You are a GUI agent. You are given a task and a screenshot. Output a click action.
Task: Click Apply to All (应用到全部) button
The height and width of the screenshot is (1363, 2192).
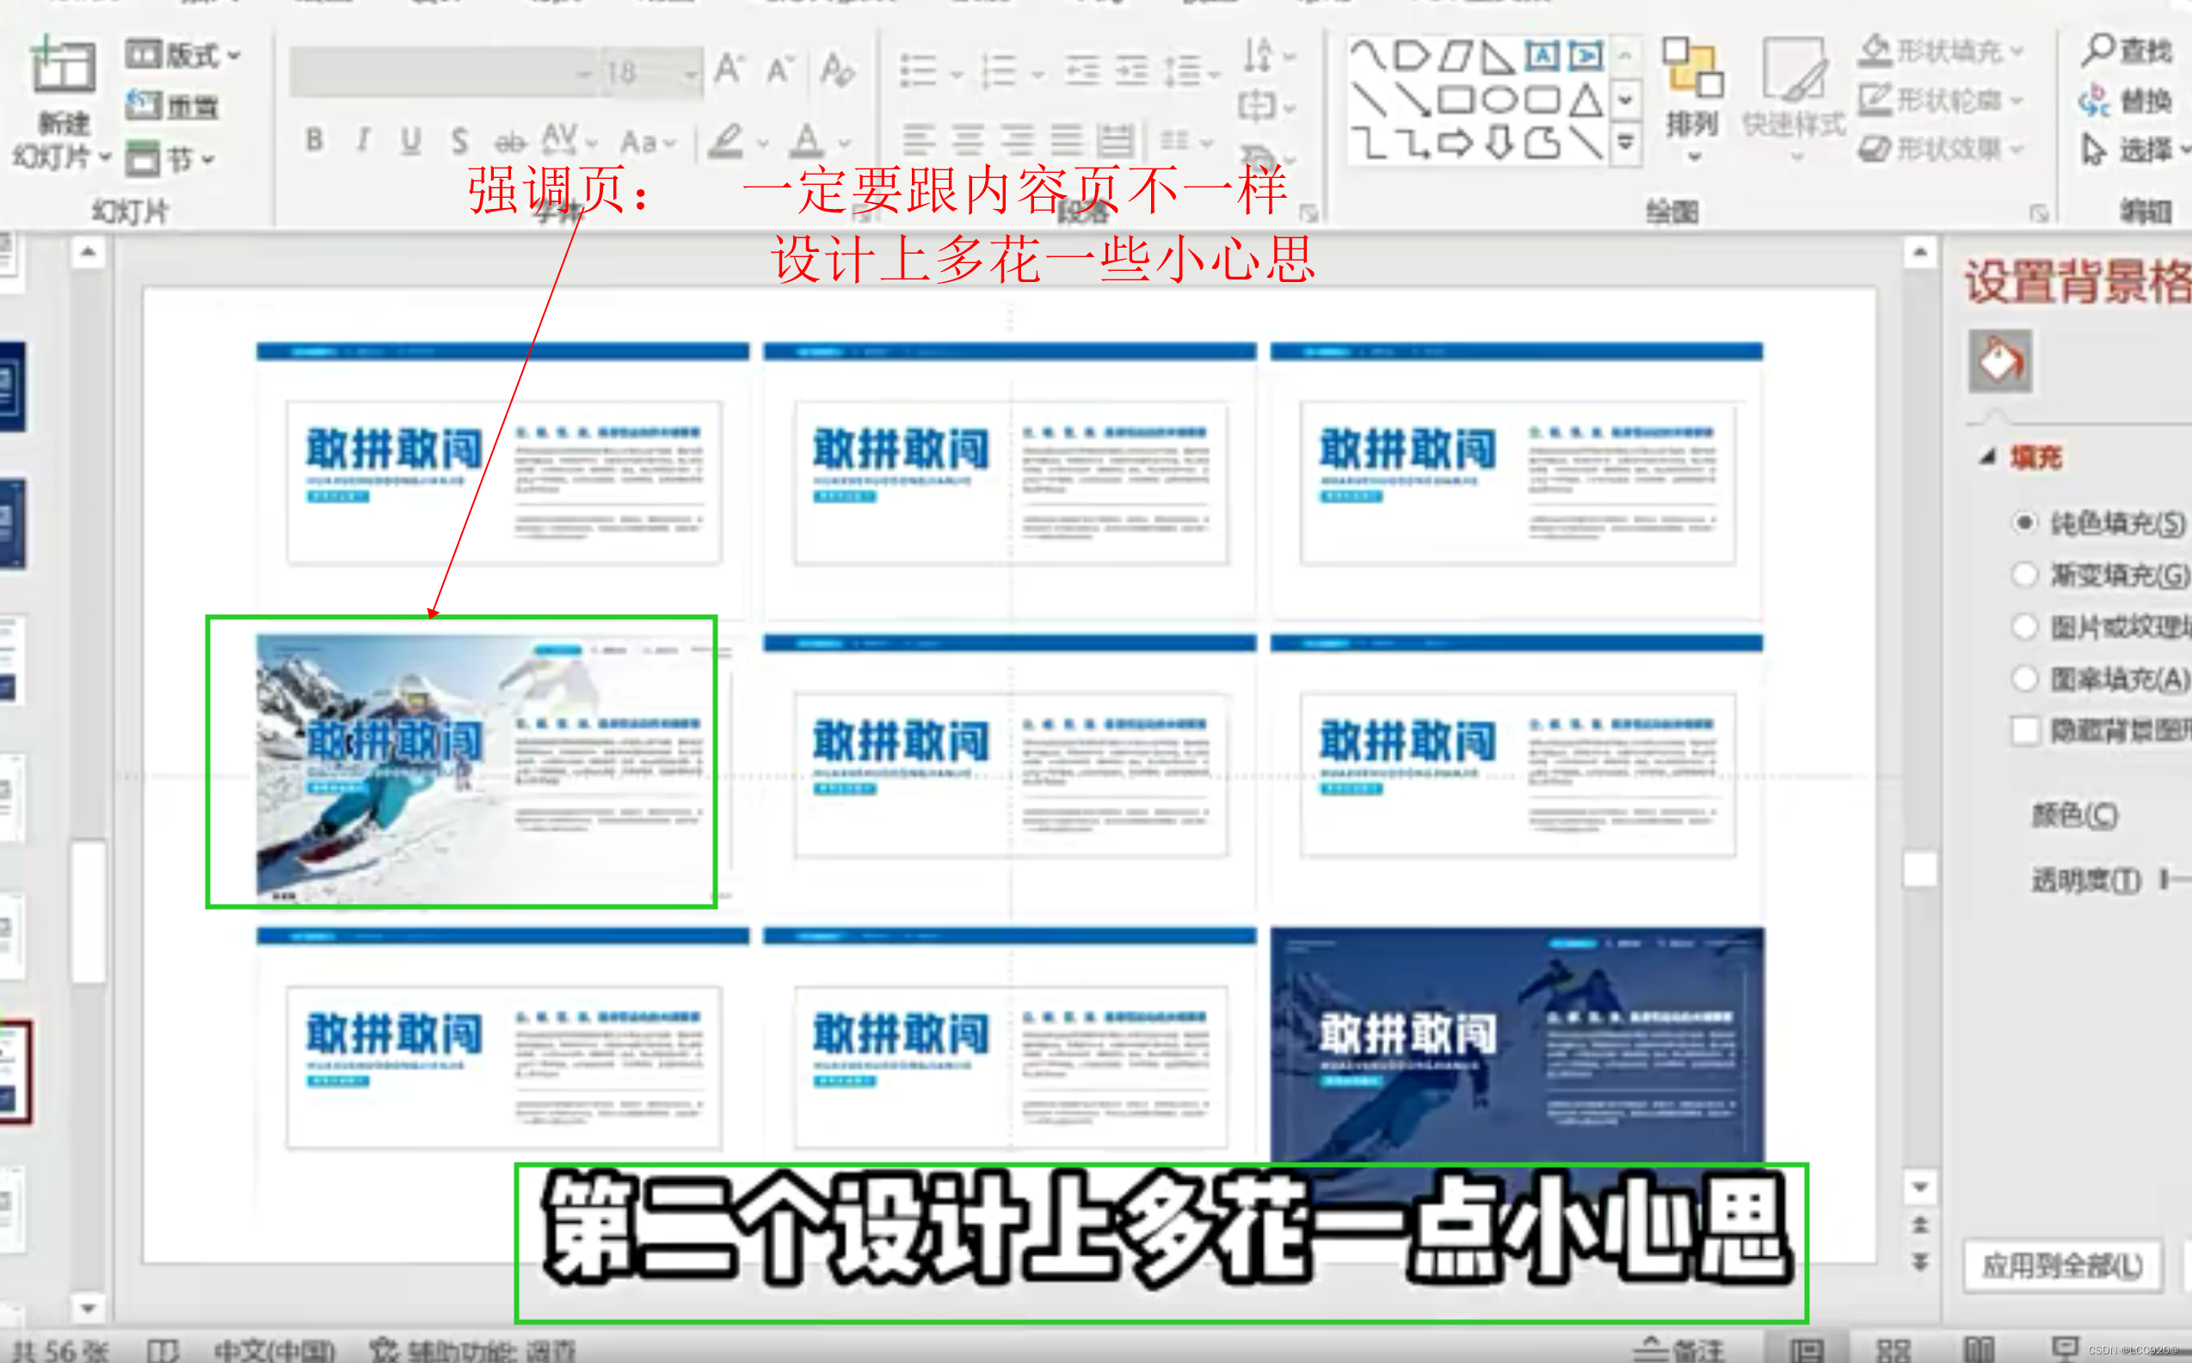2061,1266
